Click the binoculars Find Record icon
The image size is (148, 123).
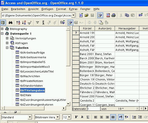tap(10, 23)
